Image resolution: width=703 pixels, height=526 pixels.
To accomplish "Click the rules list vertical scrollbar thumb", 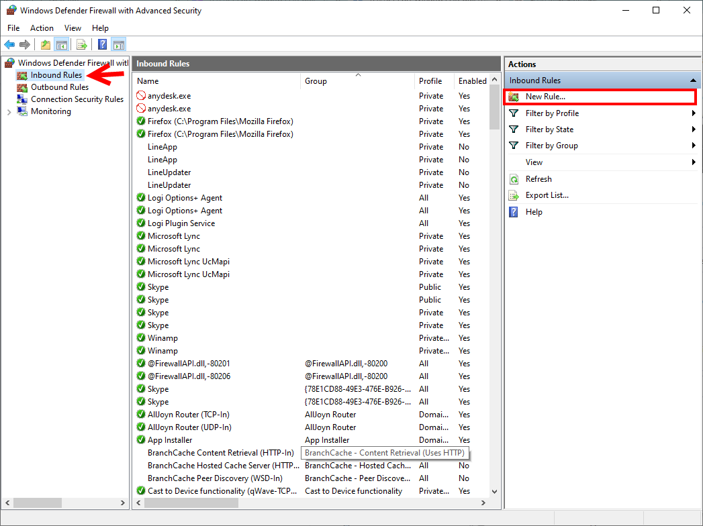I will click(x=495, y=107).
